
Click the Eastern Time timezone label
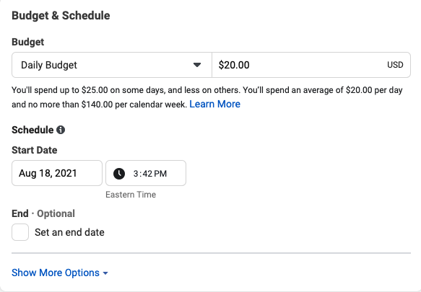[131, 195]
